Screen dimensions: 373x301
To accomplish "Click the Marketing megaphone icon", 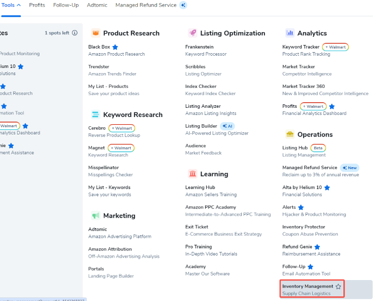I will 95,216.
